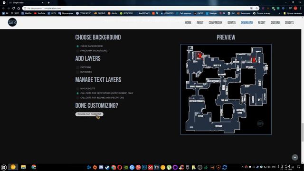Click the Download Current button
The width and height of the screenshot is (304, 171).
pyautogui.click(x=89, y=114)
